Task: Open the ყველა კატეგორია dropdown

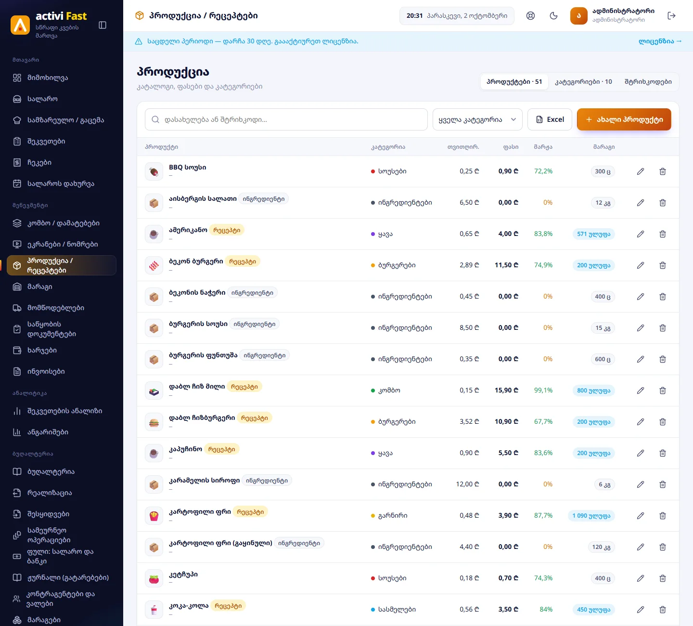Action: [x=477, y=119]
